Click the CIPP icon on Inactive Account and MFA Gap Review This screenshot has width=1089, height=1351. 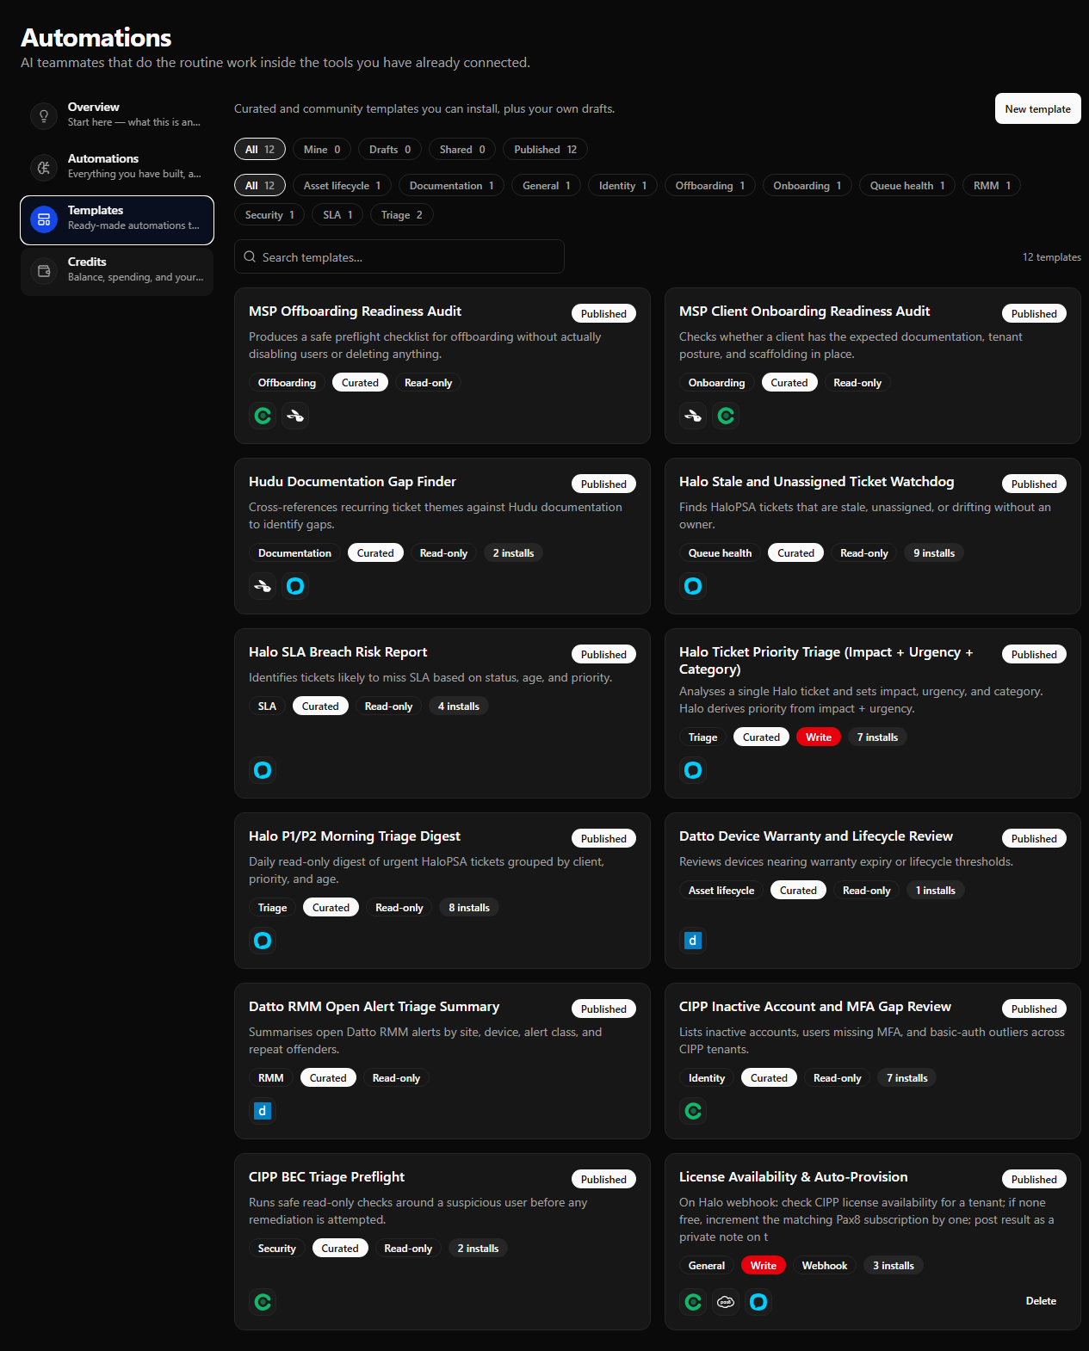coord(693,1111)
